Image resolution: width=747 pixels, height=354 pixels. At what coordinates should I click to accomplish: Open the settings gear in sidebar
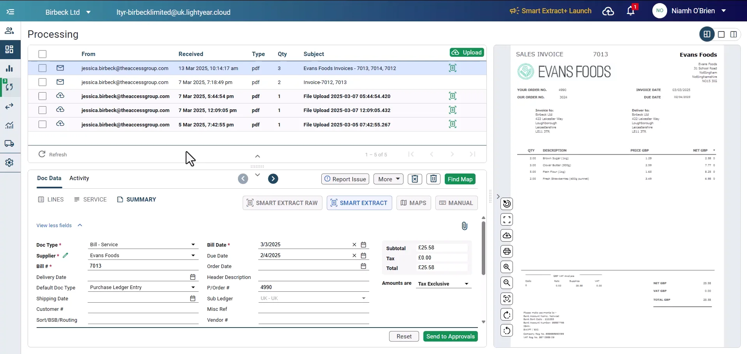(9, 163)
